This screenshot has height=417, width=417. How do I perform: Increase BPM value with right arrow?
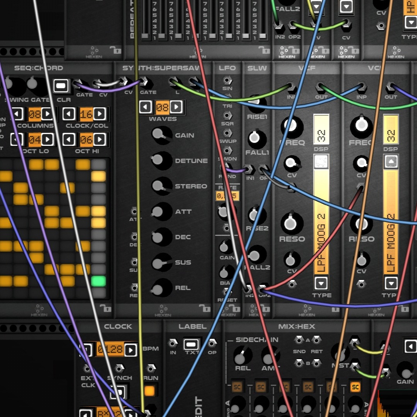(x=131, y=350)
